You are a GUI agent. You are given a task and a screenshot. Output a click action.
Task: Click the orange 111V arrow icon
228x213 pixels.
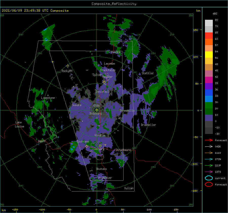(209, 153)
